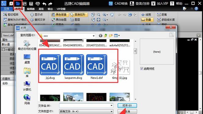Click the 打开(O) button
Viewport: 203px width, 114px height.
(127, 105)
